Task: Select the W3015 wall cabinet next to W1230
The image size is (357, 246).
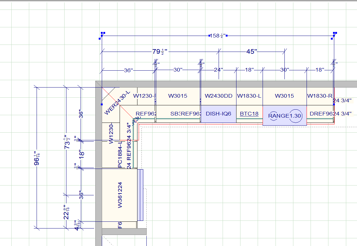Action: [x=178, y=96]
